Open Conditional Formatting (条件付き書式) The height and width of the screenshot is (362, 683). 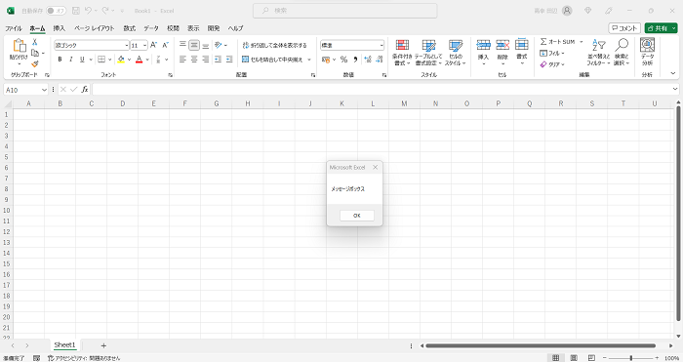pos(402,53)
